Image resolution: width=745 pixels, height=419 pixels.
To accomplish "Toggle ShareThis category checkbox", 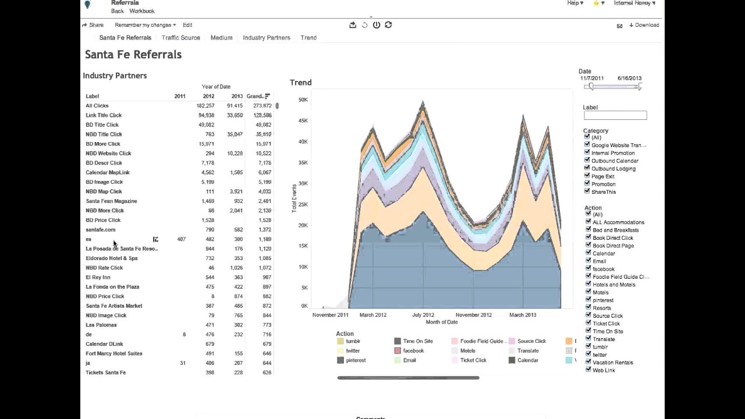I will pyautogui.click(x=587, y=191).
